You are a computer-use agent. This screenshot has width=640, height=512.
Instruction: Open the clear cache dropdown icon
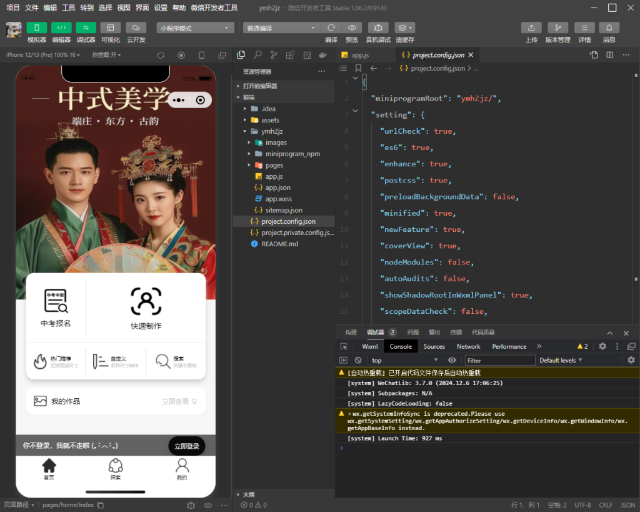[x=405, y=28]
